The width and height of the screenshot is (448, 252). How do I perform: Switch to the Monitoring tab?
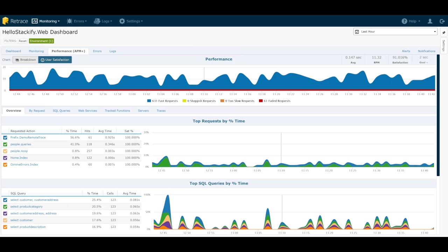pos(36,51)
